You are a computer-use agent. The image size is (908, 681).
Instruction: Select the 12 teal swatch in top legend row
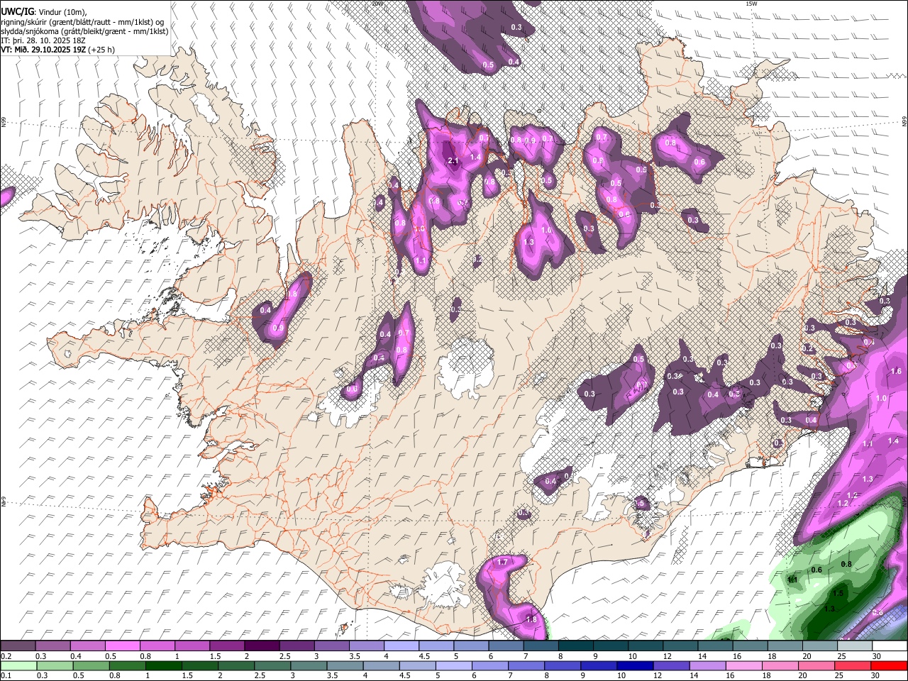680,646
